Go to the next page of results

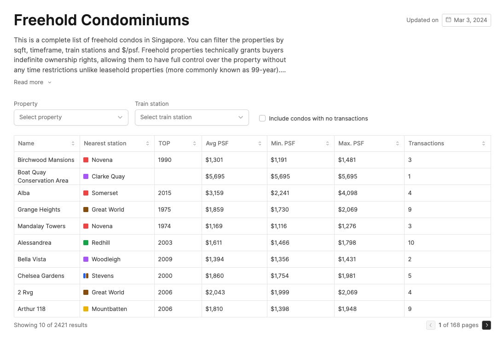487,325
